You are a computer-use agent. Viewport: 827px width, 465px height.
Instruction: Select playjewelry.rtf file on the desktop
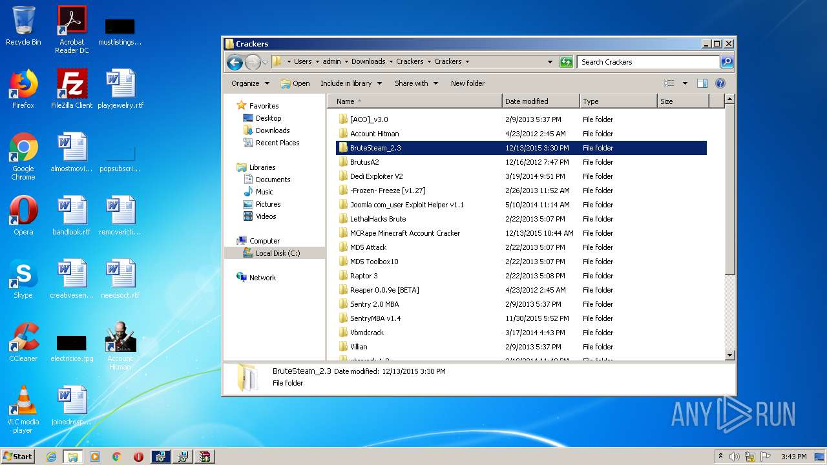[120, 89]
